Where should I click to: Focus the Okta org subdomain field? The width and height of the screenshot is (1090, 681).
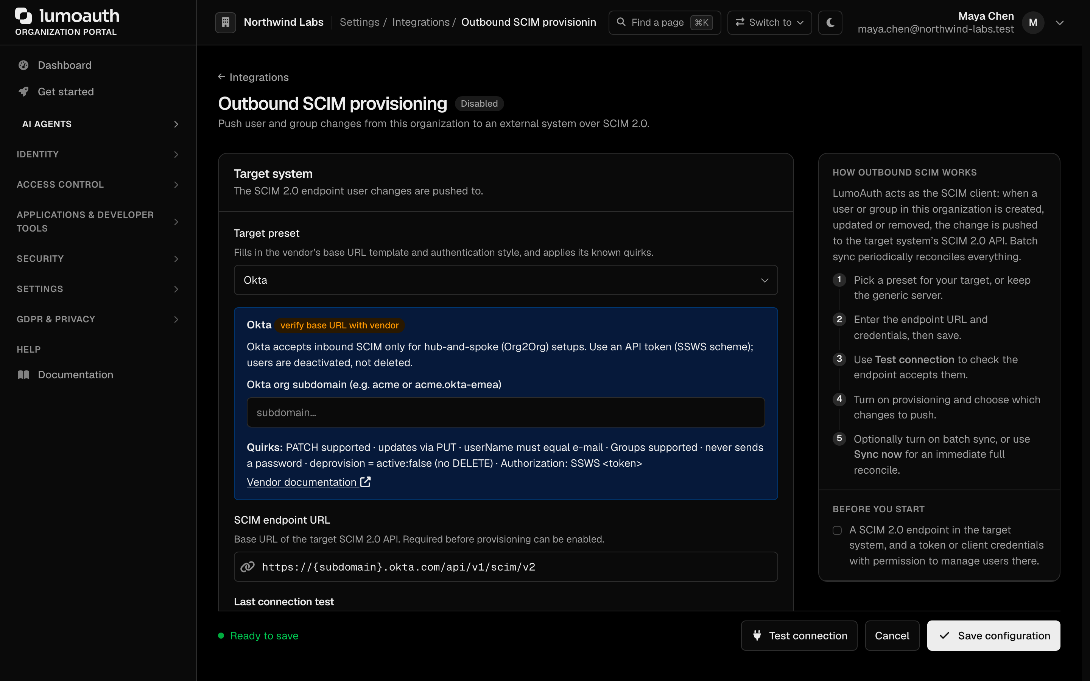505,412
